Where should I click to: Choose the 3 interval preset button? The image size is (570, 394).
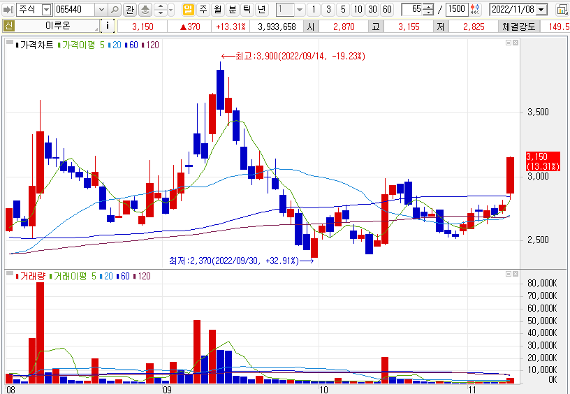328,10
